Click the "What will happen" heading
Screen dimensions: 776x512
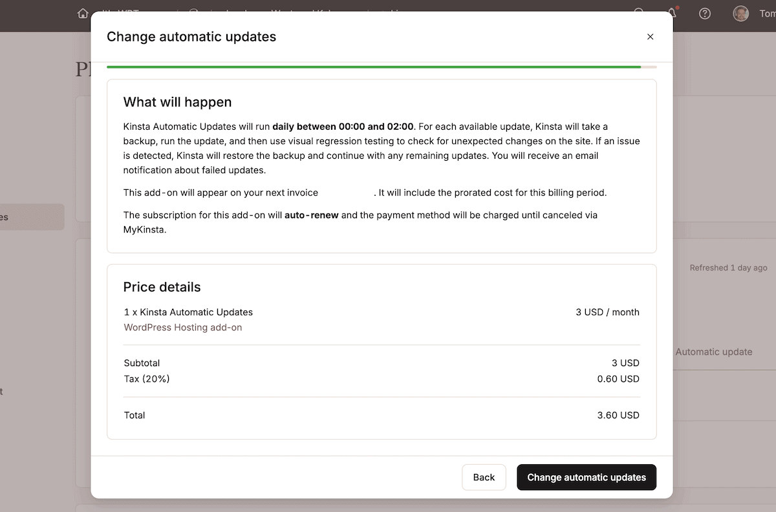point(177,102)
